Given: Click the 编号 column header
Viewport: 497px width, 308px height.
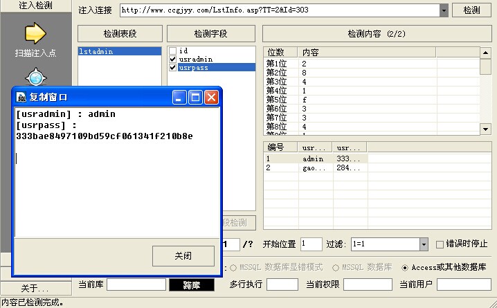Looking at the screenshot, I should tap(280, 147).
